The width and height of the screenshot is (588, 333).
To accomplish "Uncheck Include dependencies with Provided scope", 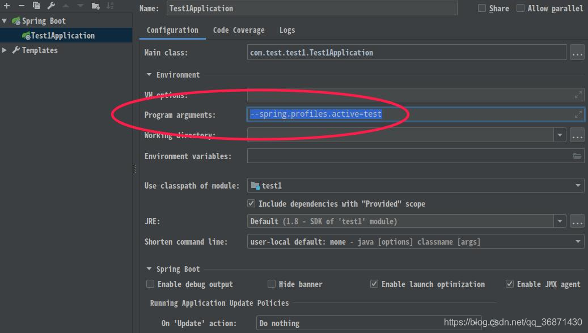I will [251, 203].
